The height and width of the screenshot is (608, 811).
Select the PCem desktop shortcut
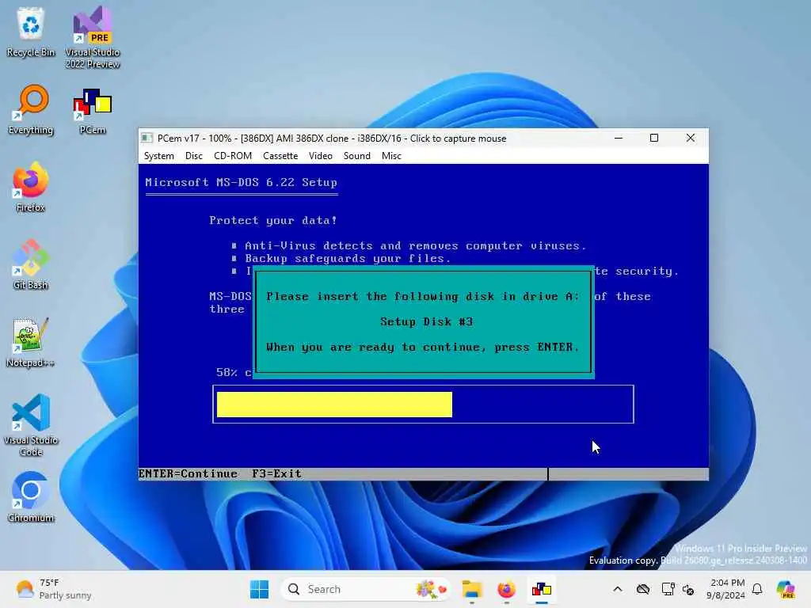click(93, 109)
